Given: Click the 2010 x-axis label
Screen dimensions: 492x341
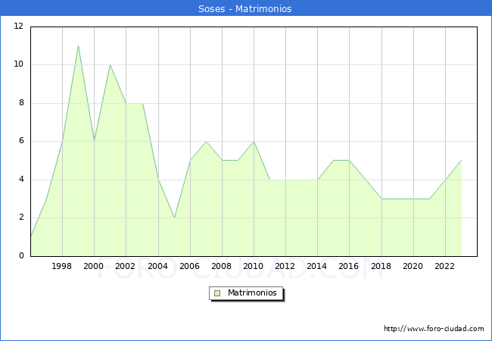Looking at the screenshot, I should tap(254, 266).
